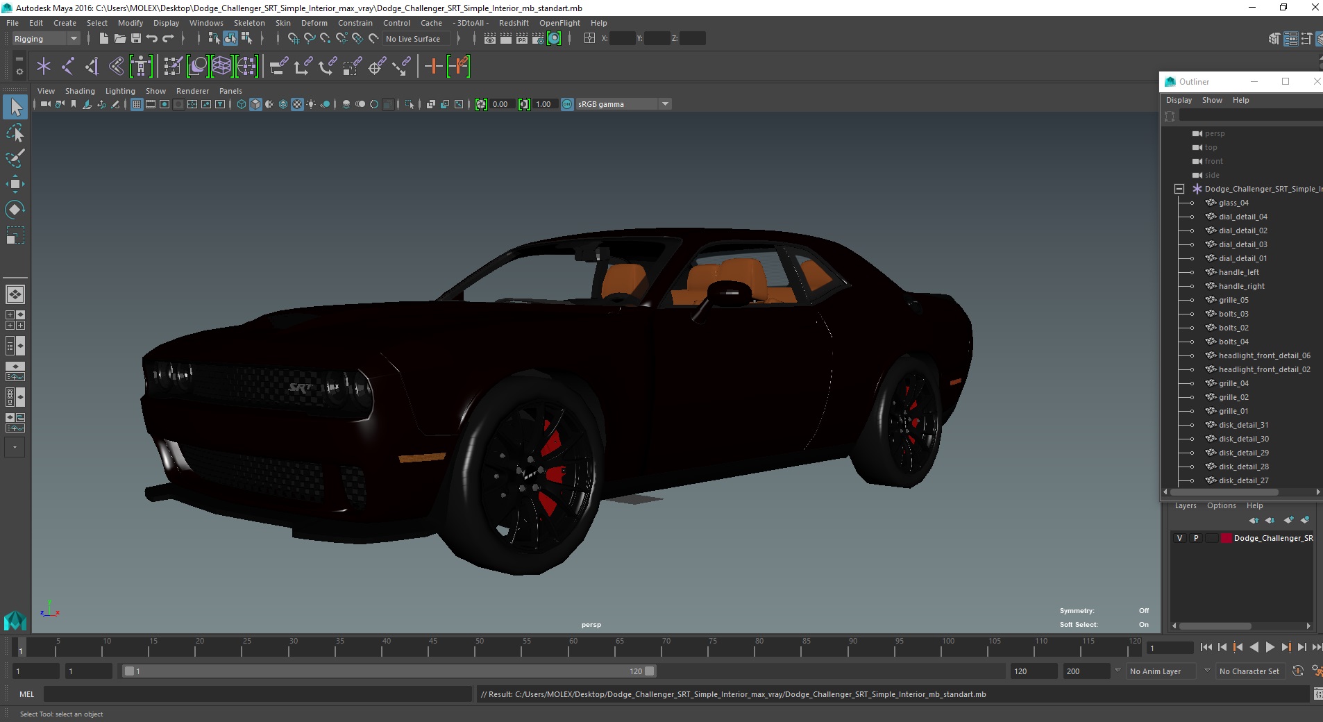This screenshot has width=1323, height=722.
Task: Open the Render View clapperboard icon
Action: tap(490, 38)
